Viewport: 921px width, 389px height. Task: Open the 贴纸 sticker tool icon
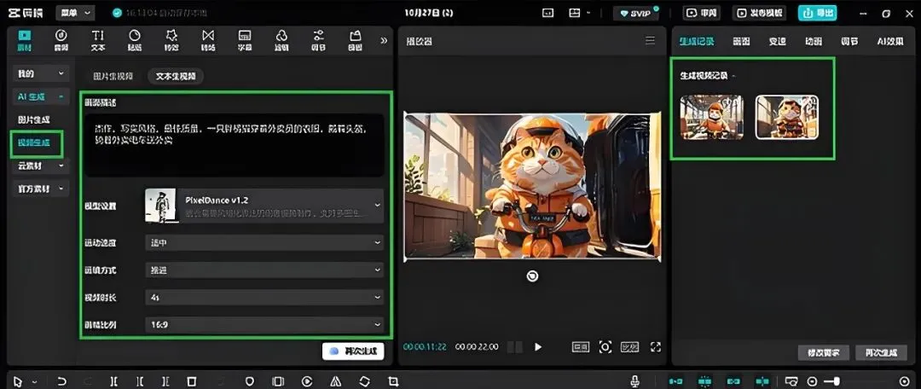click(x=135, y=35)
